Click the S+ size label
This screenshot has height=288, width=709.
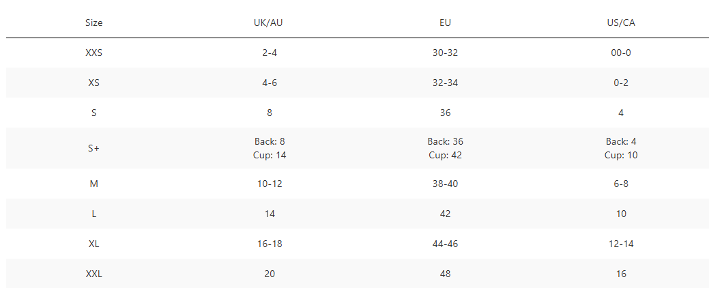tap(94, 148)
